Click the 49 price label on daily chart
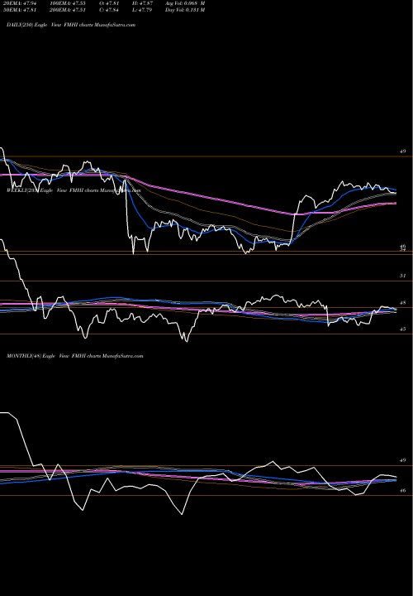This screenshot has width=413, height=596. [x=403, y=151]
